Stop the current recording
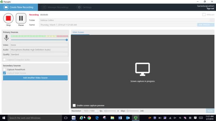 (8, 18)
